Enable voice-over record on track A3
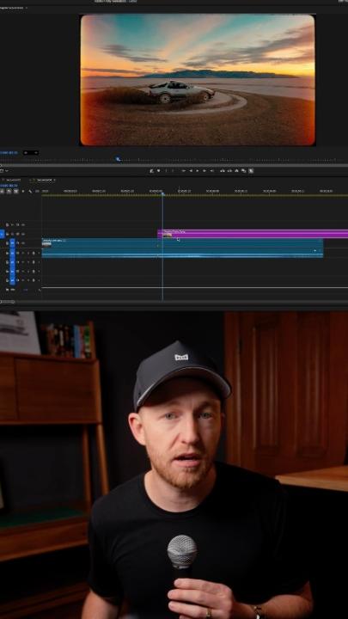Screen dimensions: 348x619 pos(34,271)
